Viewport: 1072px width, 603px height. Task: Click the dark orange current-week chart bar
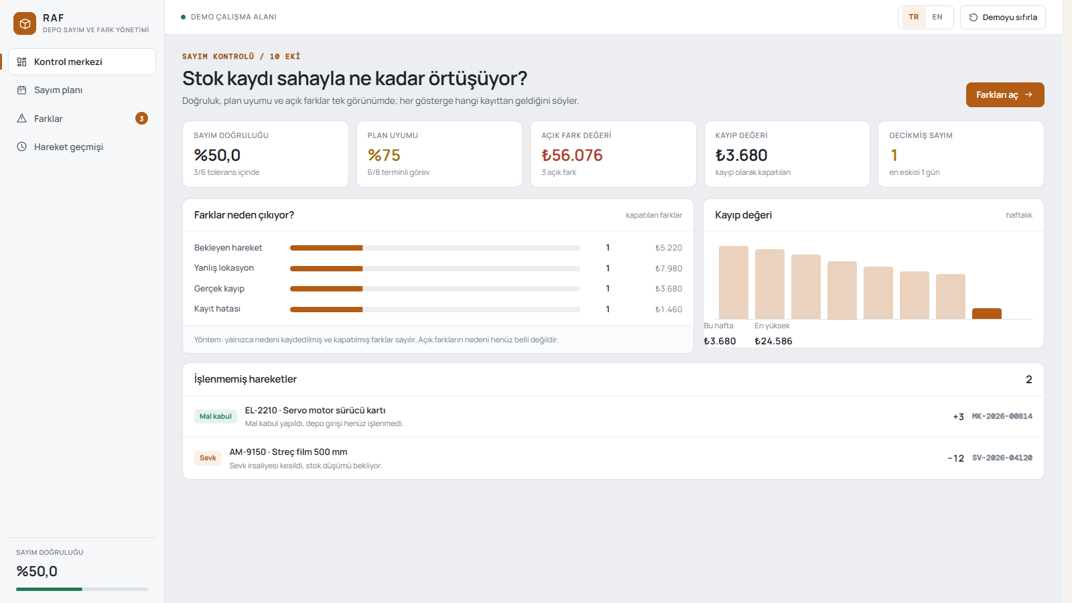[987, 314]
